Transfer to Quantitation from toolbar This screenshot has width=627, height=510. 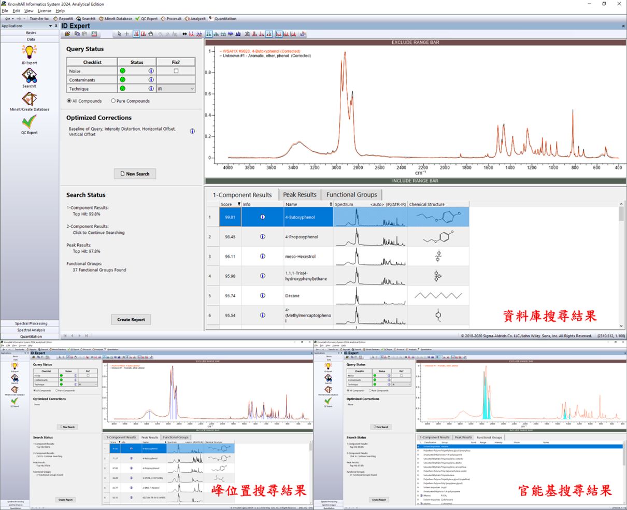(x=223, y=19)
